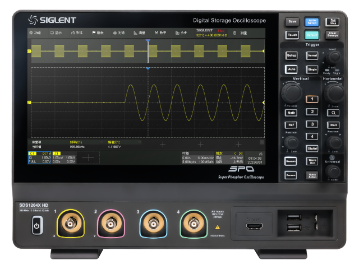
Task: Open the C1 channel descriptor box
Action: tap(40, 157)
